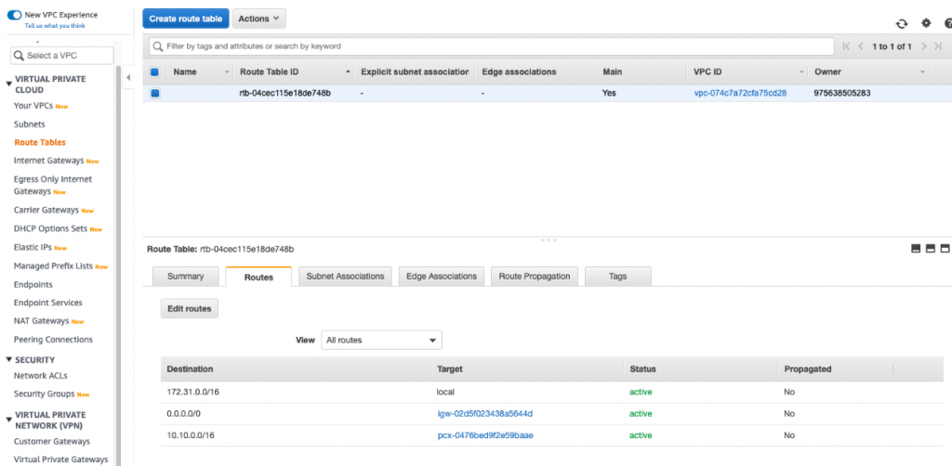Switch to the Route Propagation tab
This screenshot has height=466, width=952.
point(535,277)
